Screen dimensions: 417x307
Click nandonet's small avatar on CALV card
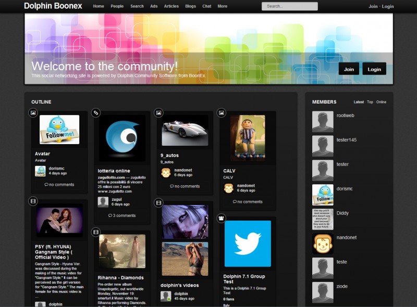[229, 188]
